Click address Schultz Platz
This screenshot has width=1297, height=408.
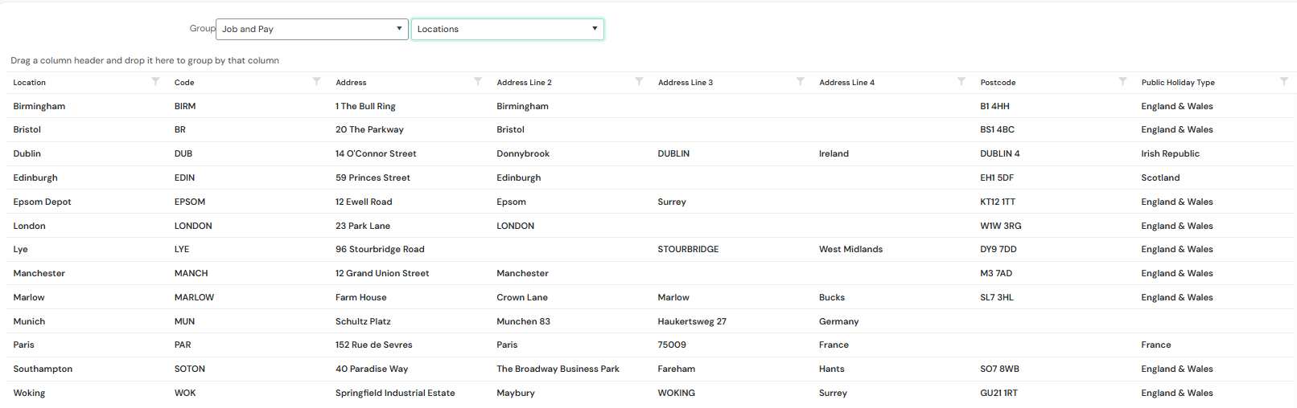[x=363, y=321]
